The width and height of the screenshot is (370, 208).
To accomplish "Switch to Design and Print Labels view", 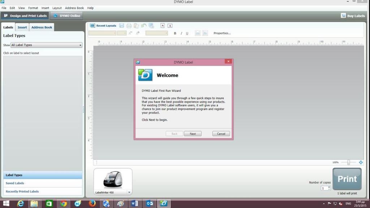I will pos(25,16).
